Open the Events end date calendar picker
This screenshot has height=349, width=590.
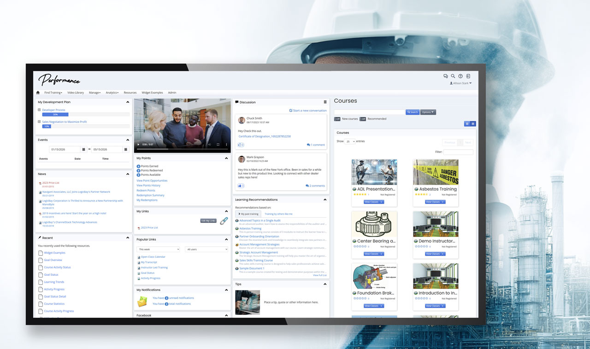tap(126, 150)
